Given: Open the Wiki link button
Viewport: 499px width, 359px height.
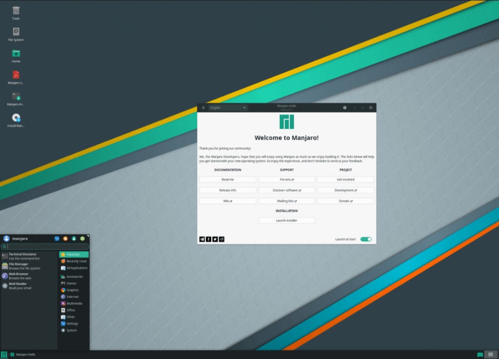Looking at the screenshot, I should (228, 201).
